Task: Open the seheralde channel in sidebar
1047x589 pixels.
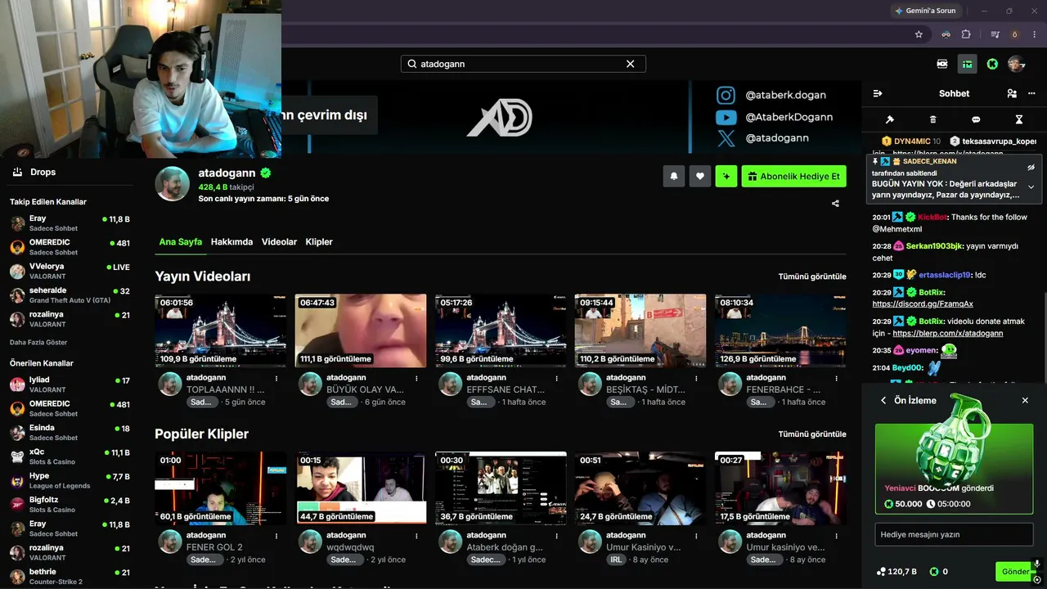Action: pos(70,294)
